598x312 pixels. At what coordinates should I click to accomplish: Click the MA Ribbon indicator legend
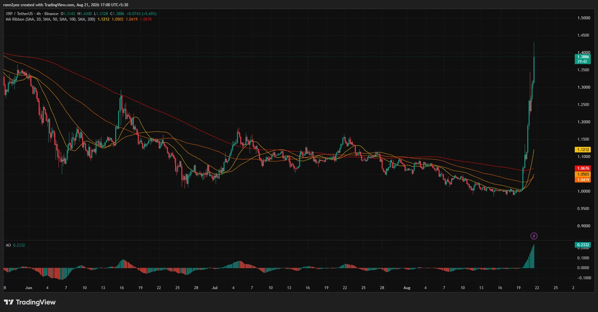tap(50, 19)
